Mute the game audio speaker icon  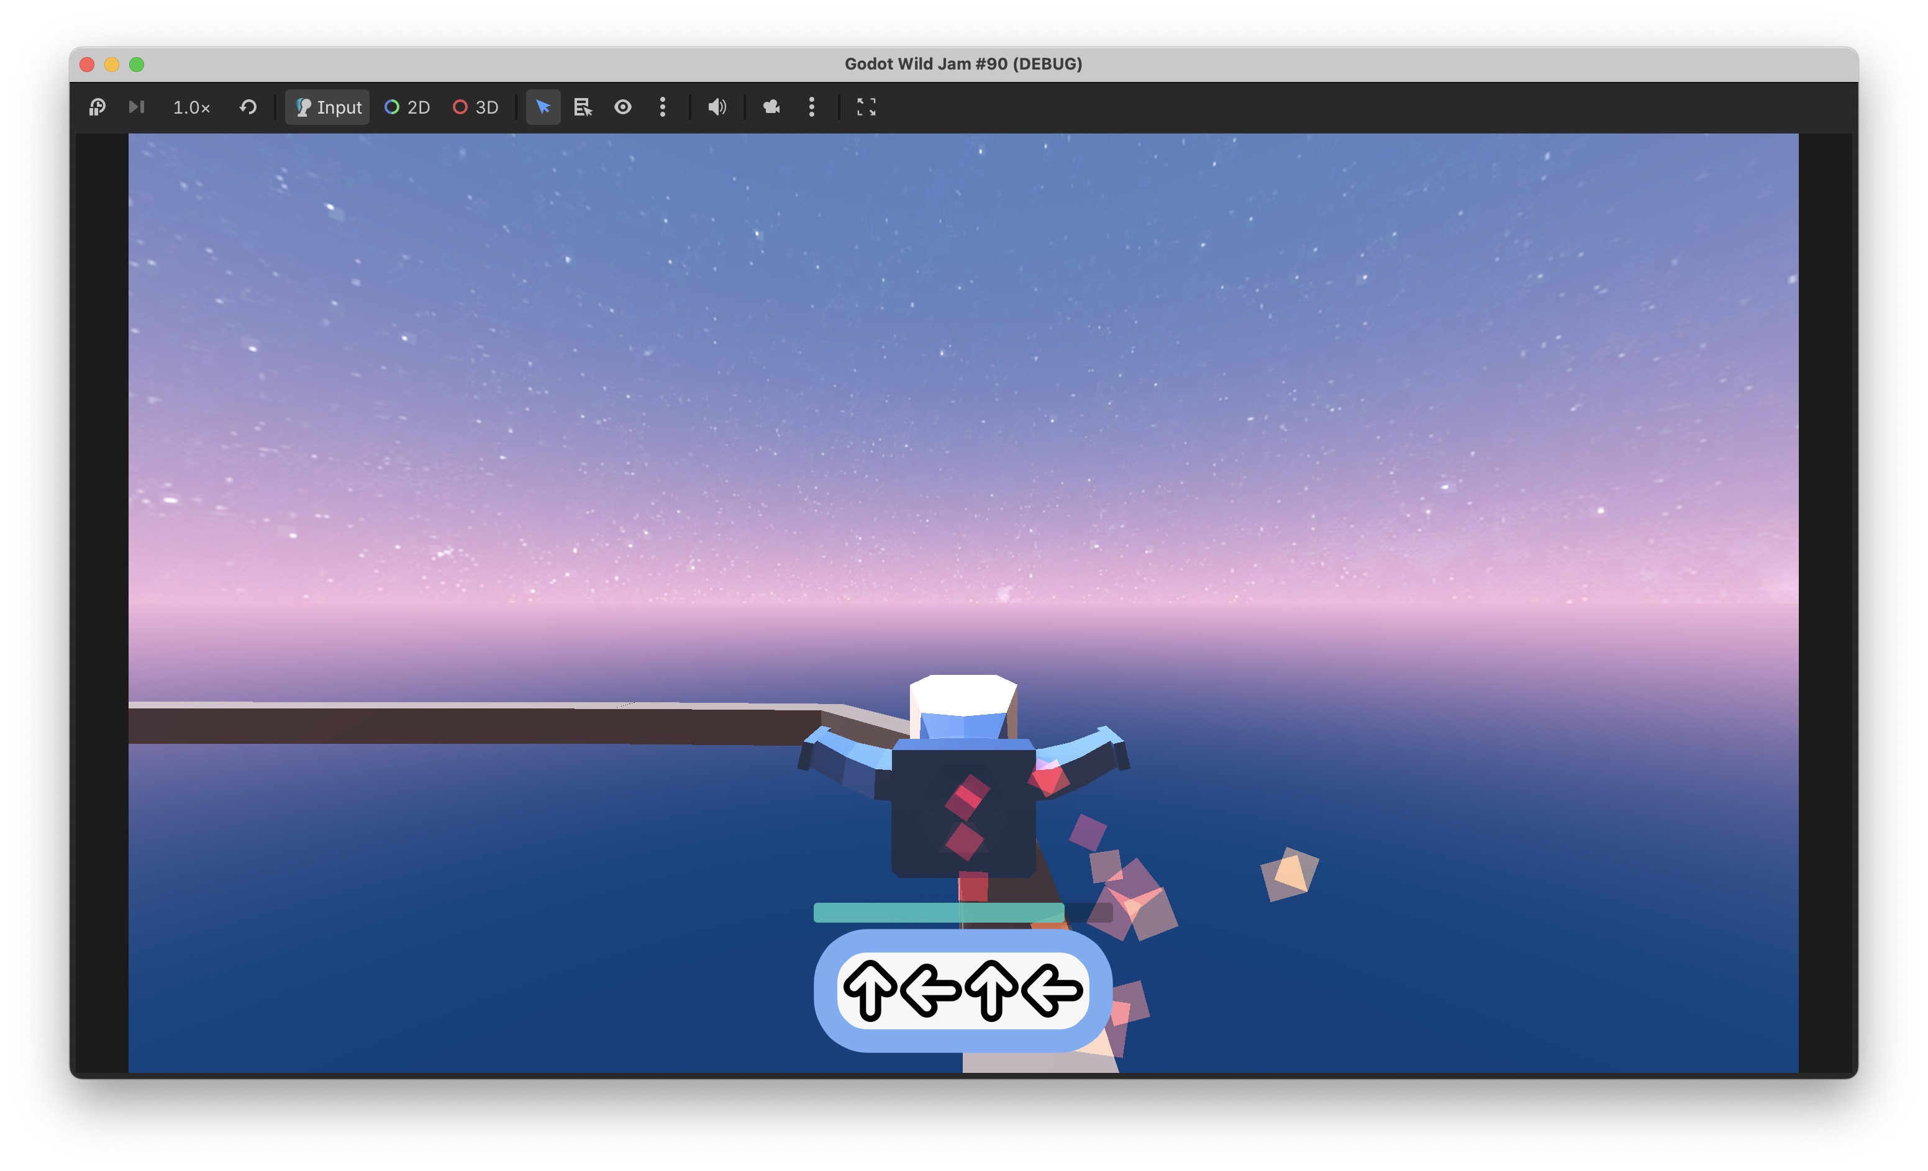pos(717,107)
